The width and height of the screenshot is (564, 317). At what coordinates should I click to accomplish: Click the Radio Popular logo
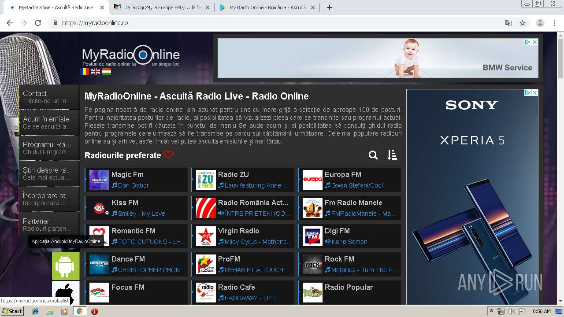pyautogui.click(x=312, y=293)
